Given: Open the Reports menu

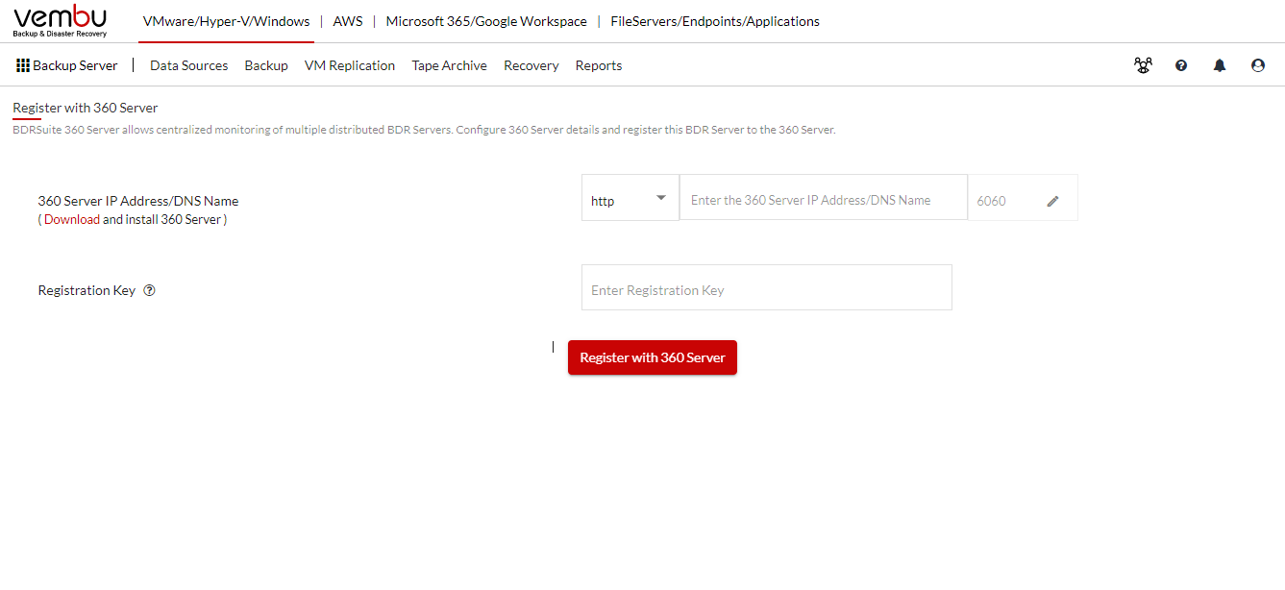Looking at the screenshot, I should (599, 65).
